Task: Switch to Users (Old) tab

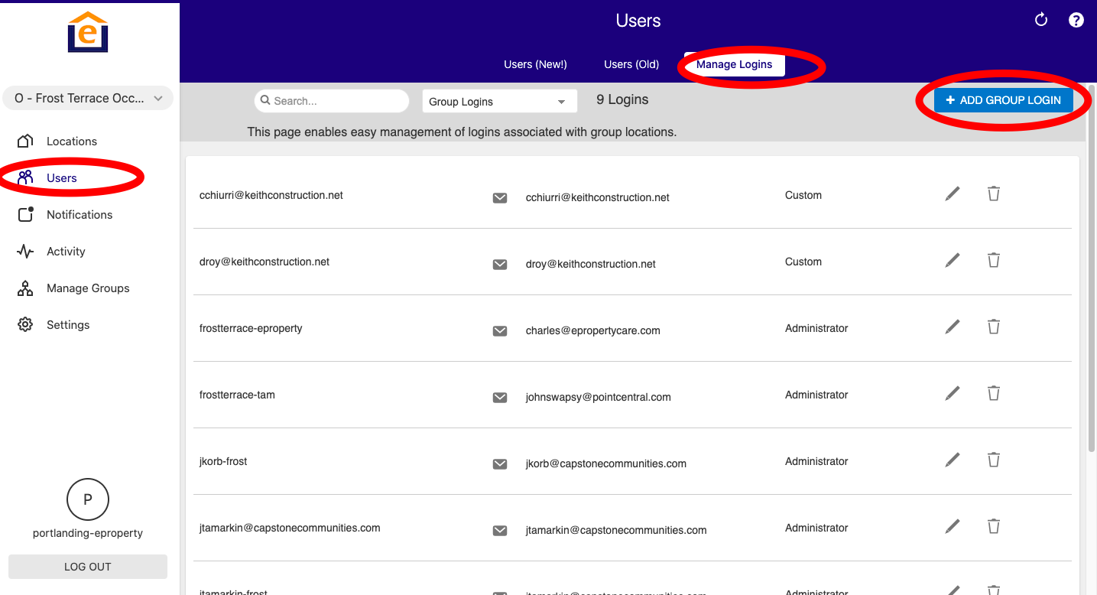Action: pyautogui.click(x=631, y=64)
